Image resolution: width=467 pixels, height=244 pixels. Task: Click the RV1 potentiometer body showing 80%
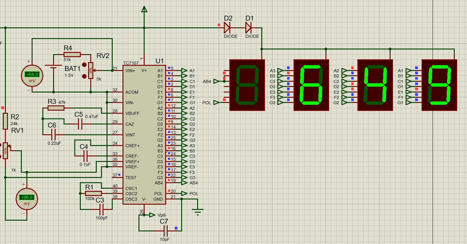[5, 151]
